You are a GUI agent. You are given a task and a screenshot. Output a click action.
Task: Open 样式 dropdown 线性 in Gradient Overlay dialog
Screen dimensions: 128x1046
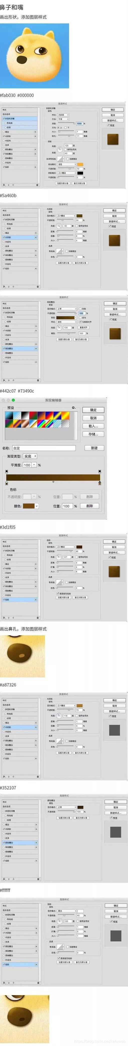pyautogui.click(x=67, y=322)
